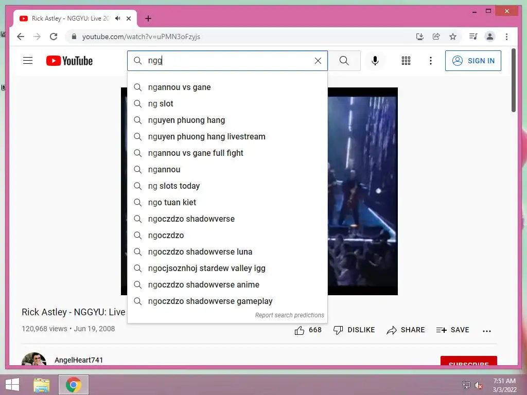Viewport: 527px width, 395px height.
Task: Pick suggestion 'ngoczdzo shadowverse anime'
Action: pyautogui.click(x=227, y=285)
